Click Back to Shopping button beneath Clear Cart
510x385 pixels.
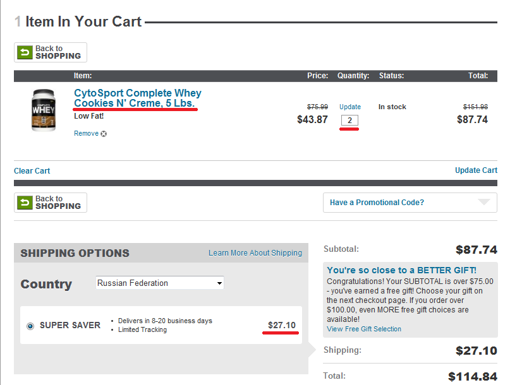pos(51,203)
